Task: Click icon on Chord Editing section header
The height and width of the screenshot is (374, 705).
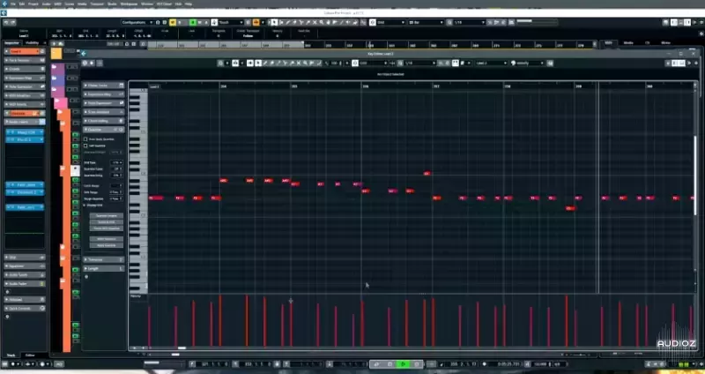Action: [121, 121]
